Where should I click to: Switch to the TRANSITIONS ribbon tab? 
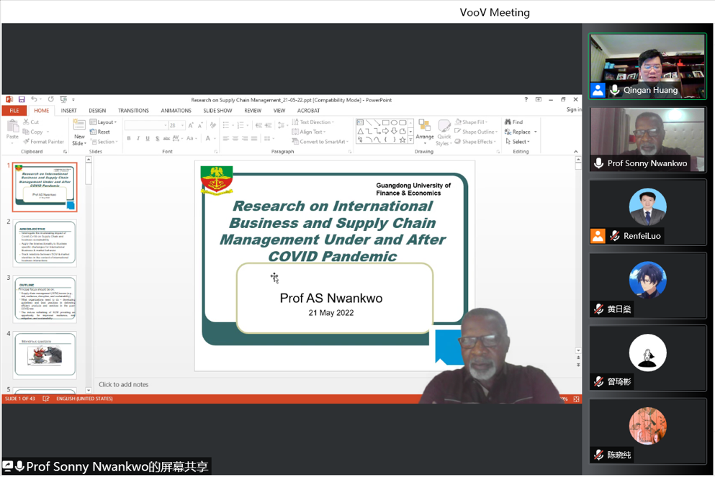133,111
